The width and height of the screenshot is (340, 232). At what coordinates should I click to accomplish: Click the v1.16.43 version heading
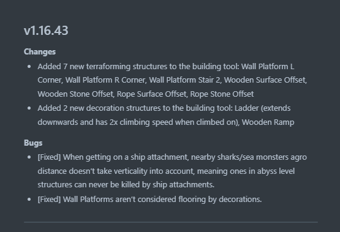(46, 31)
